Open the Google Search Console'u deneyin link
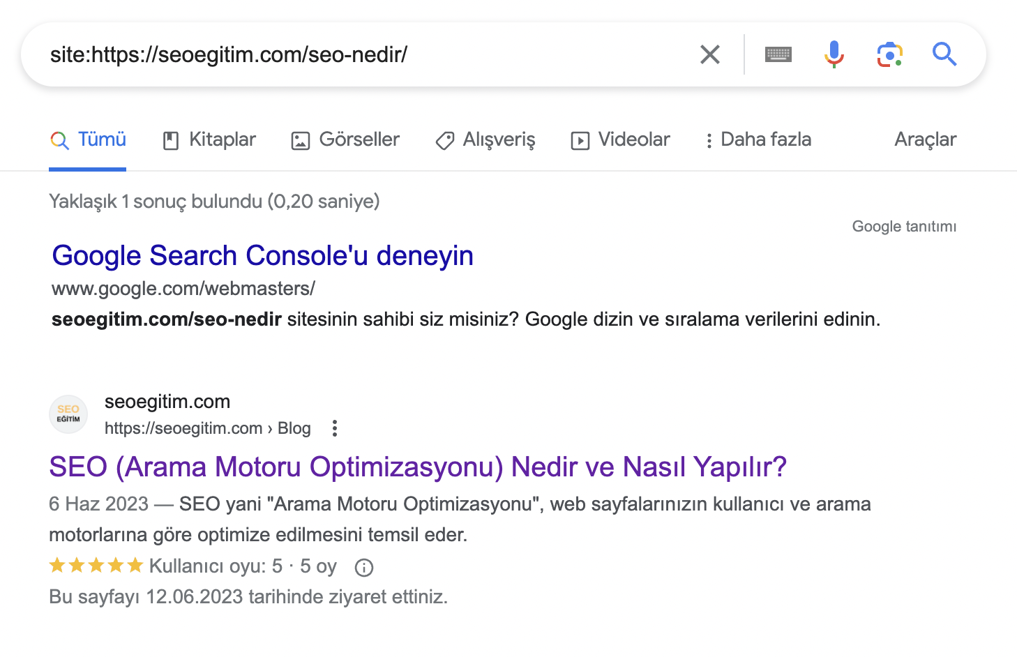 (263, 255)
